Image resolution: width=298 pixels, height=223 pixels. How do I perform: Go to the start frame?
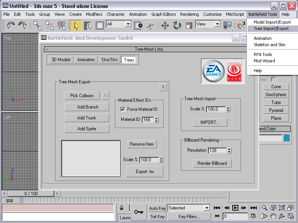pyautogui.click(x=217, y=208)
